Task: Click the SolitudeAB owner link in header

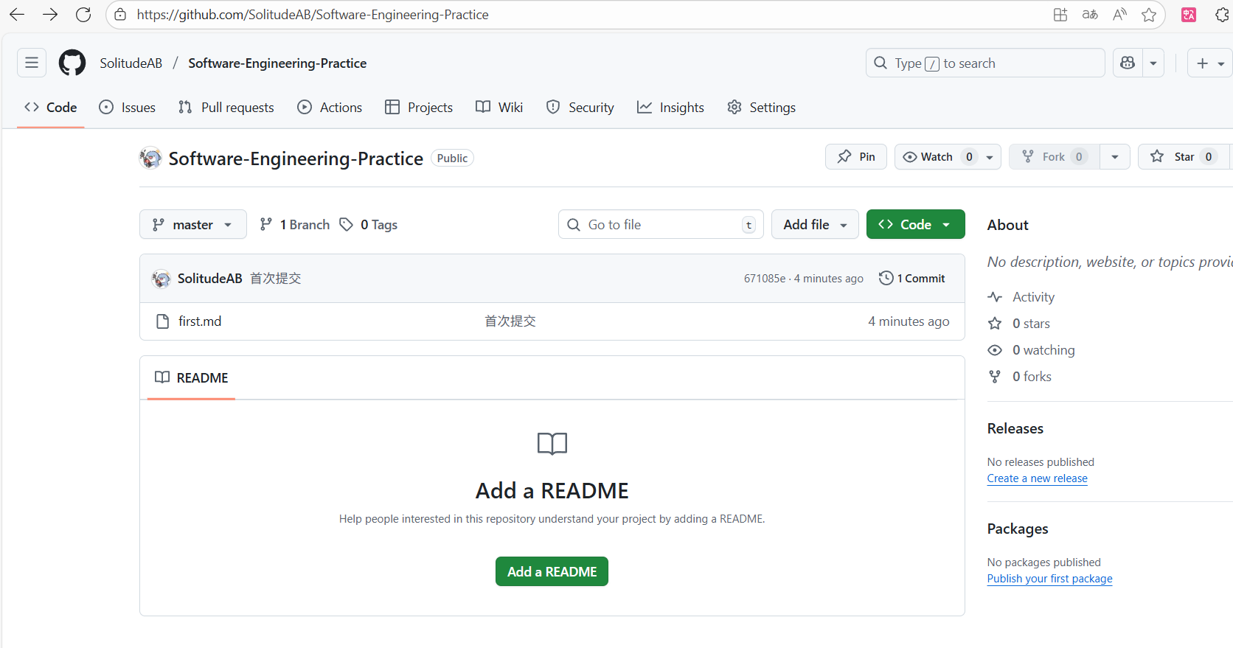Action: click(131, 63)
